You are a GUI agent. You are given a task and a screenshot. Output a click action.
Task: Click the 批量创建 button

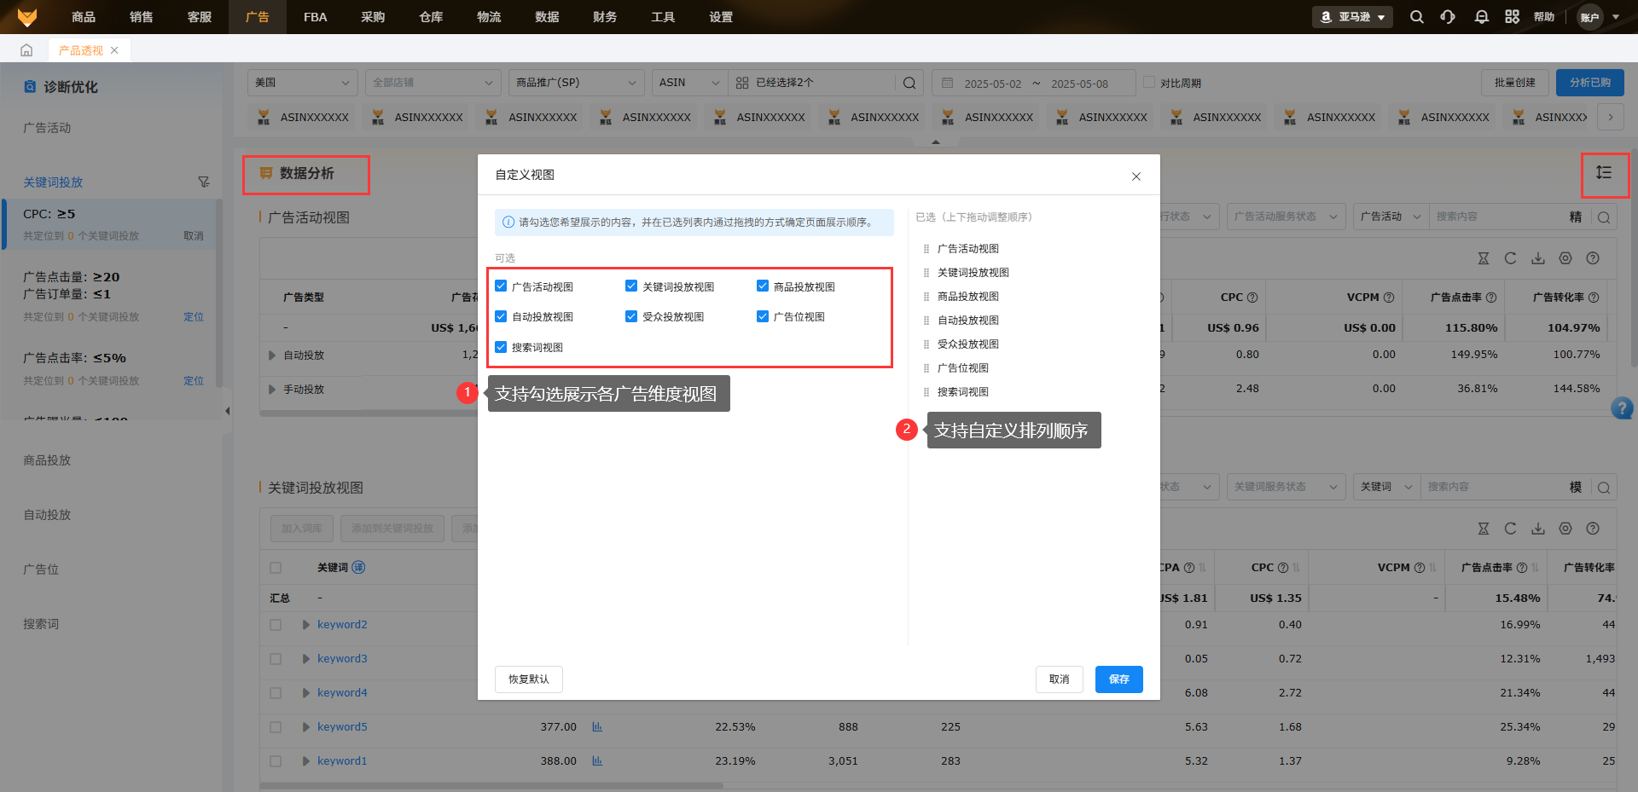[x=1515, y=83]
